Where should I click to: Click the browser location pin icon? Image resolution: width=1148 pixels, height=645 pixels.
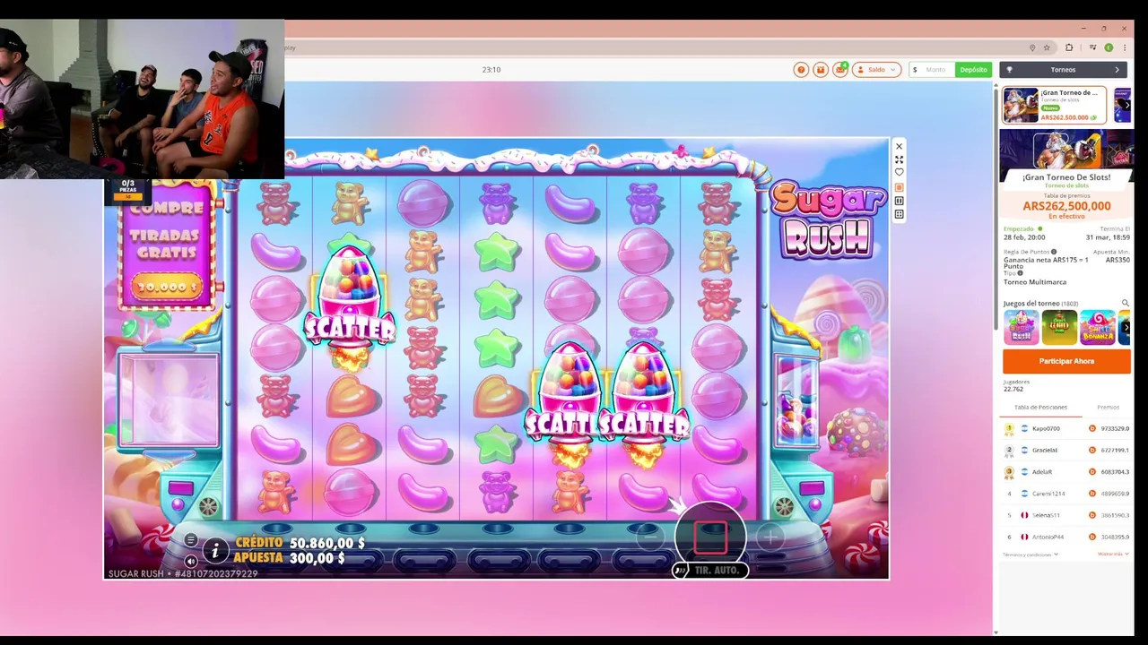1032,47
